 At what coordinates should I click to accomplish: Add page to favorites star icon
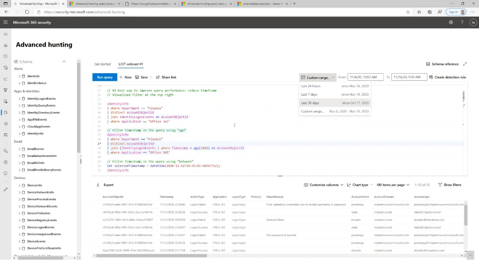point(408,12)
